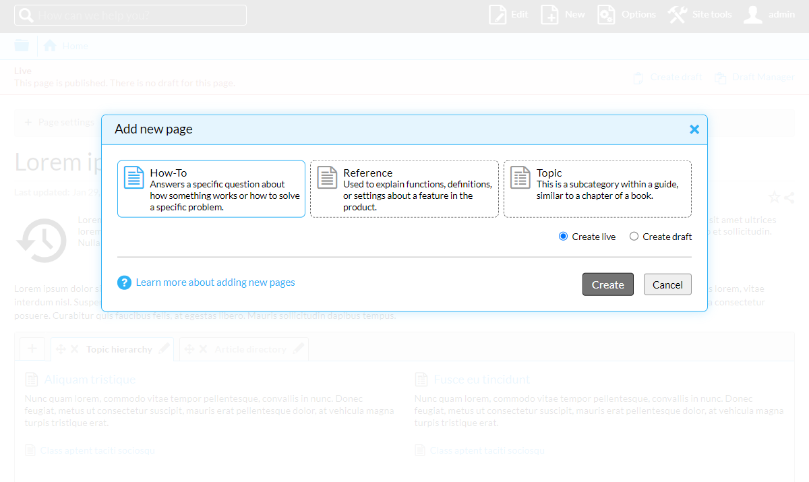Click the Home breadcrumb link

point(75,46)
